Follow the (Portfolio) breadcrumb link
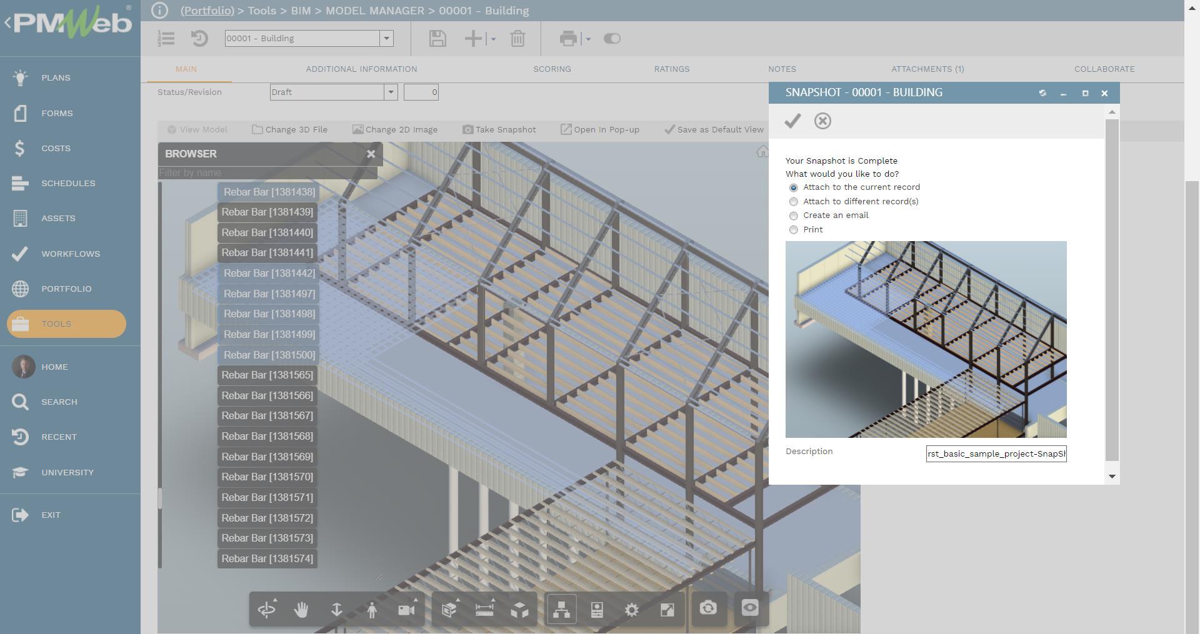The width and height of the screenshot is (1200, 634). (207, 11)
